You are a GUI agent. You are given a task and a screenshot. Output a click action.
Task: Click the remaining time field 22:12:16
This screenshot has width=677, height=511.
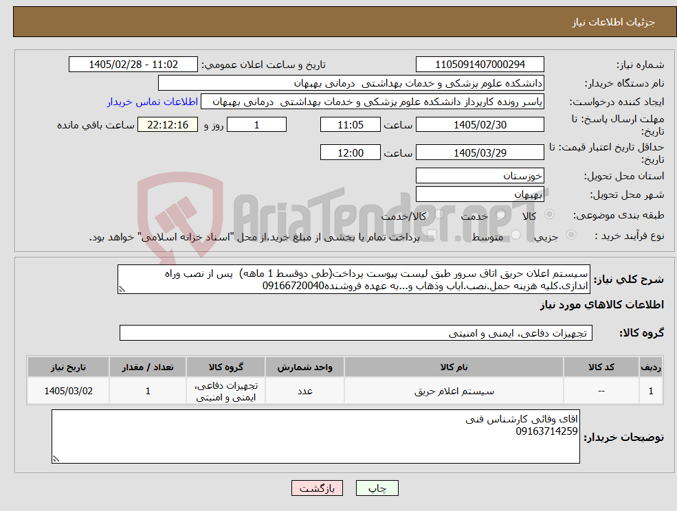point(168,125)
